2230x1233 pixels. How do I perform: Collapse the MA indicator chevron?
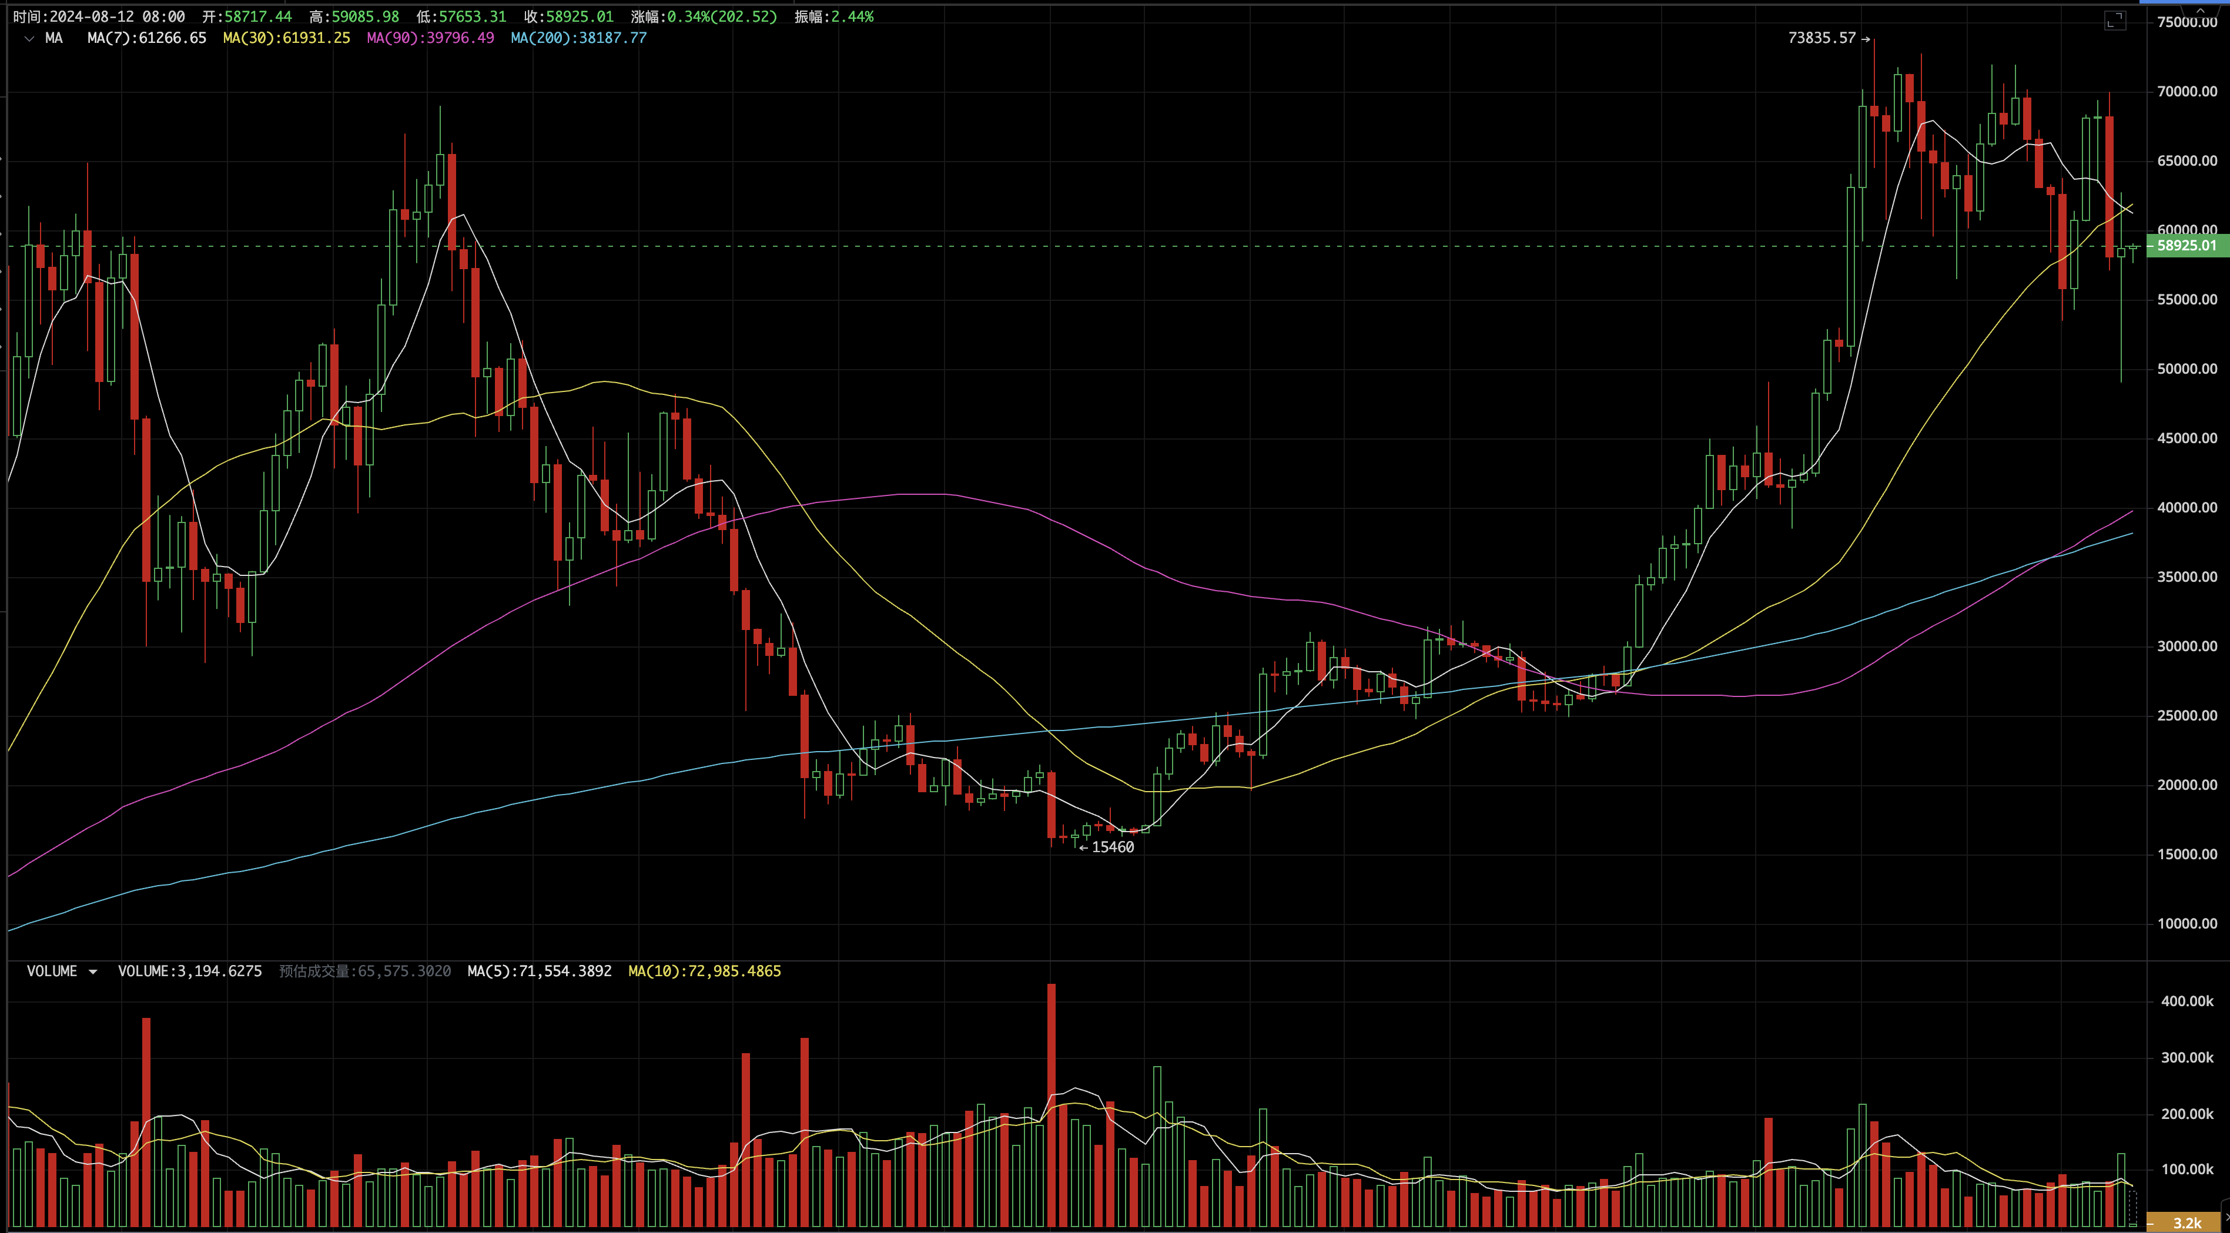(x=29, y=39)
